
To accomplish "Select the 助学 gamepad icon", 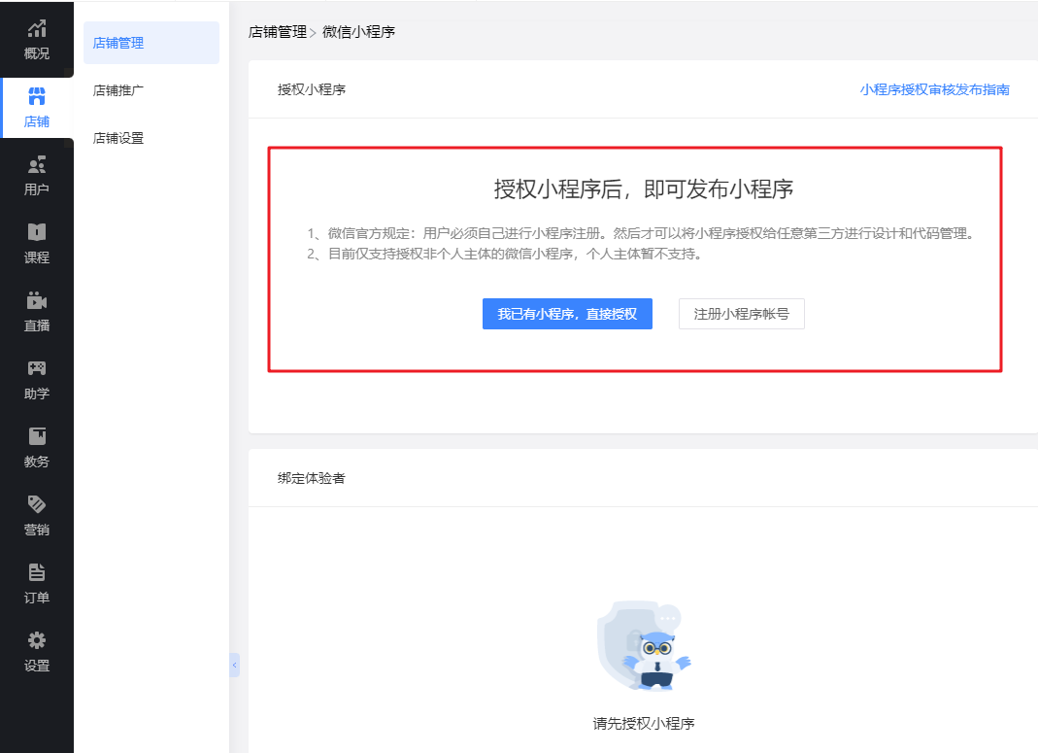I will (x=36, y=369).
